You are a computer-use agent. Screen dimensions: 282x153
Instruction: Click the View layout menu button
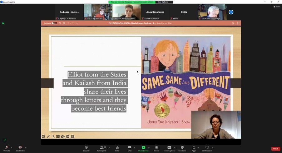click(x=276, y=7)
